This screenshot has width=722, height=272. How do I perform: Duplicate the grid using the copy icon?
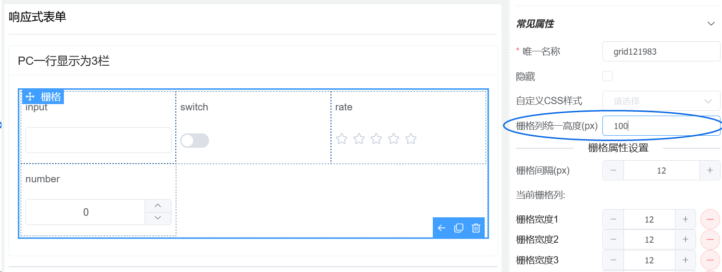point(459,228)
